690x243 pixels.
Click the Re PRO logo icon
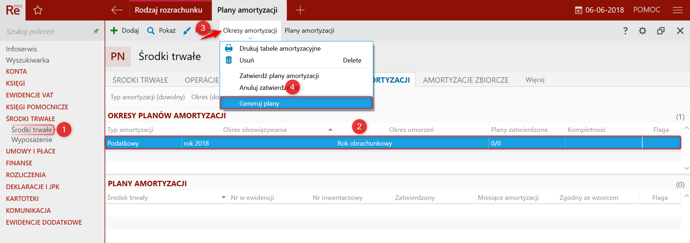coord(14,10)
